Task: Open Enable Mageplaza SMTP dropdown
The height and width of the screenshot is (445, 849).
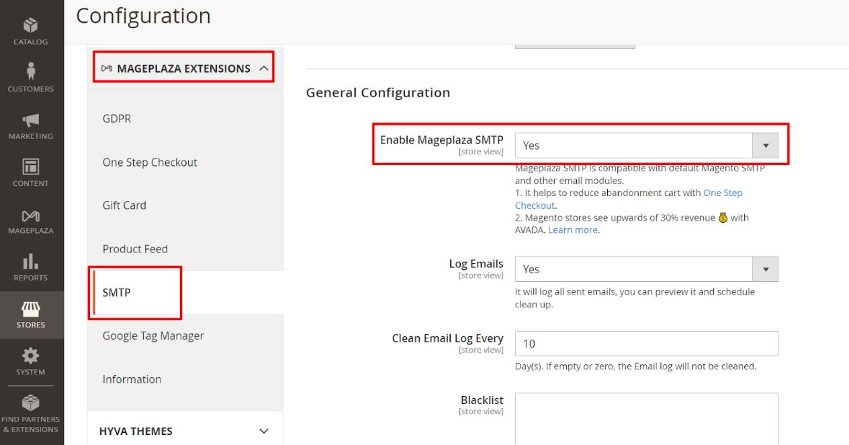Action: tap(647, 145)
